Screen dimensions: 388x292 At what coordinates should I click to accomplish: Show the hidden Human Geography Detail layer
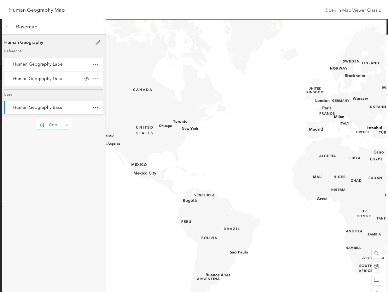(87, 79)
